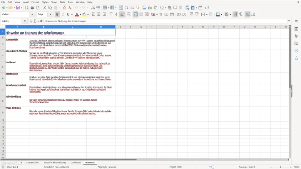Switch to Musterbrief & Meldung tab
Viewport: 301px width, 169px height.
tap(55, 163)
